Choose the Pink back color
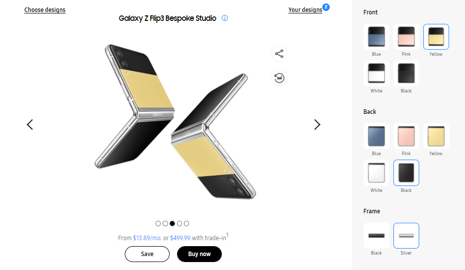The image size is (465, 270). (x=406, y=136)
